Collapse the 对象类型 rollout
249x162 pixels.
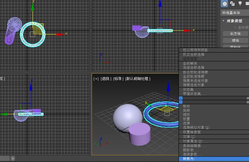[x=234, y=21]
